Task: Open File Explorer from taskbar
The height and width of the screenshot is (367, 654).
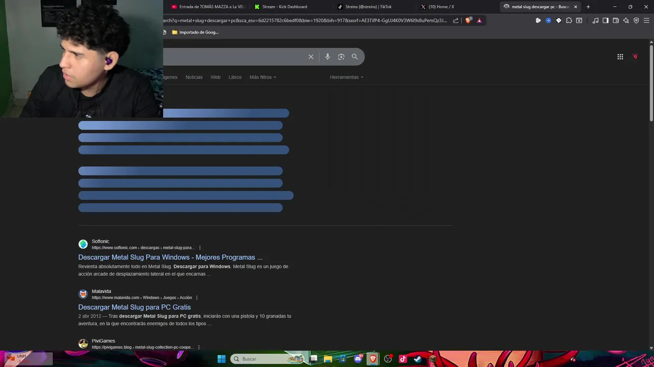Action: click(328, 359)
